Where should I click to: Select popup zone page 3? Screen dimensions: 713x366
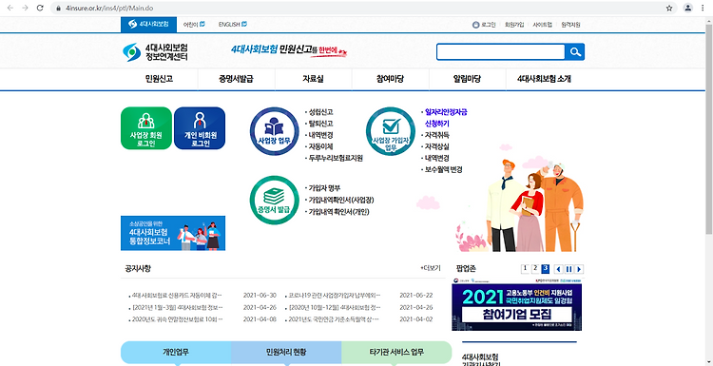tap(546, 269)
